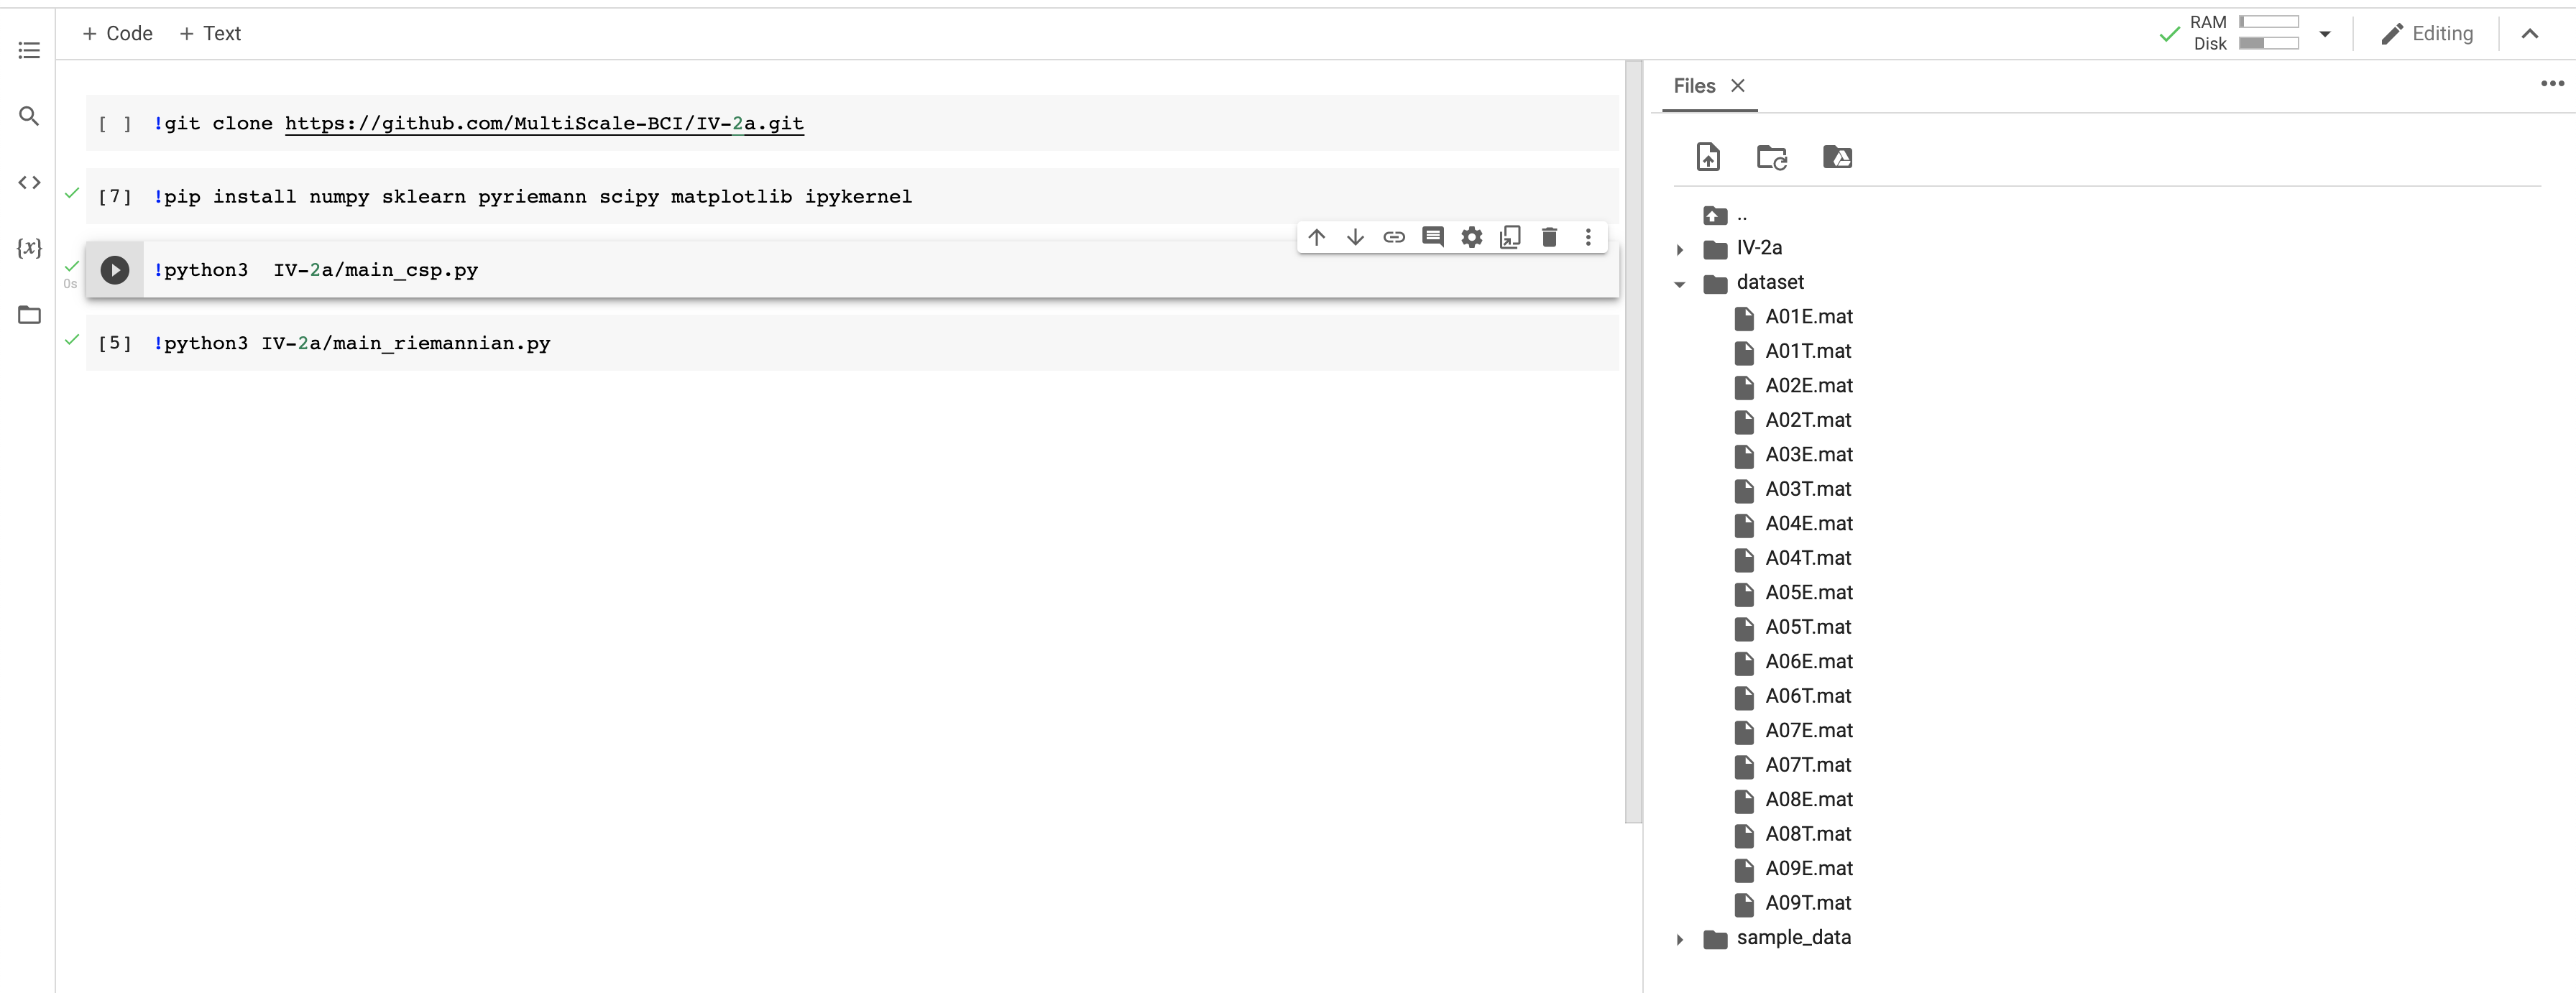Expand the IV-2a folder
This screenshot has width=2576, height=993.
tap(1680, 249)
